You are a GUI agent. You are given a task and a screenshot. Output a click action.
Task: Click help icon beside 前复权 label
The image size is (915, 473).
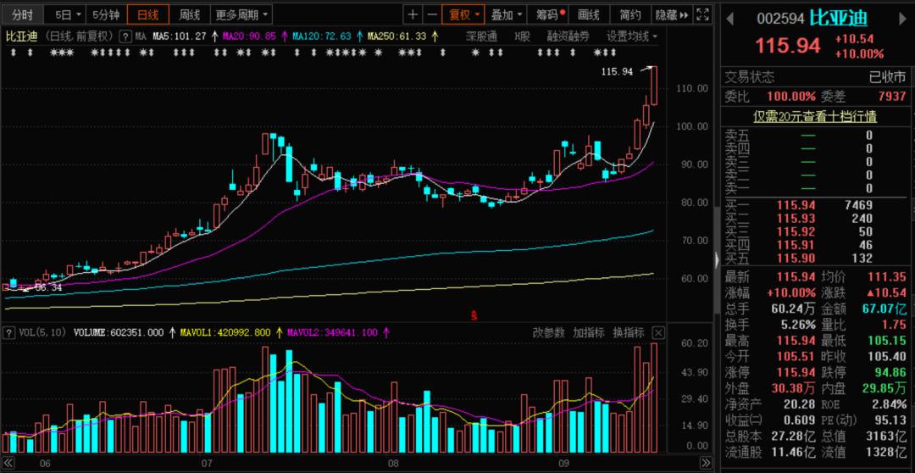pos(125,36)
